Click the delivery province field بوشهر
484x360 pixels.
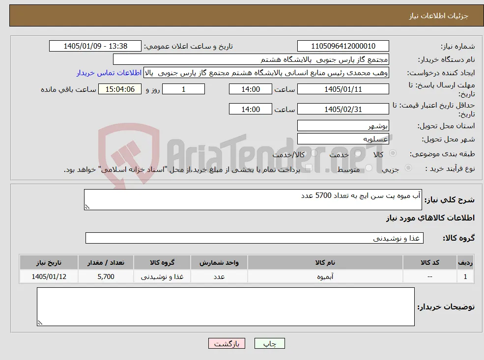[x=343, y=126]
